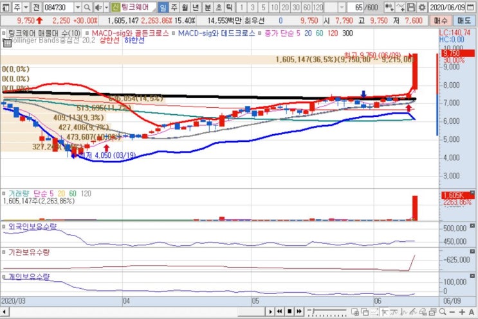Toggle MACD-sig와 골든크로스 indicator marker
478x319 pixels.
coord(87,33)
